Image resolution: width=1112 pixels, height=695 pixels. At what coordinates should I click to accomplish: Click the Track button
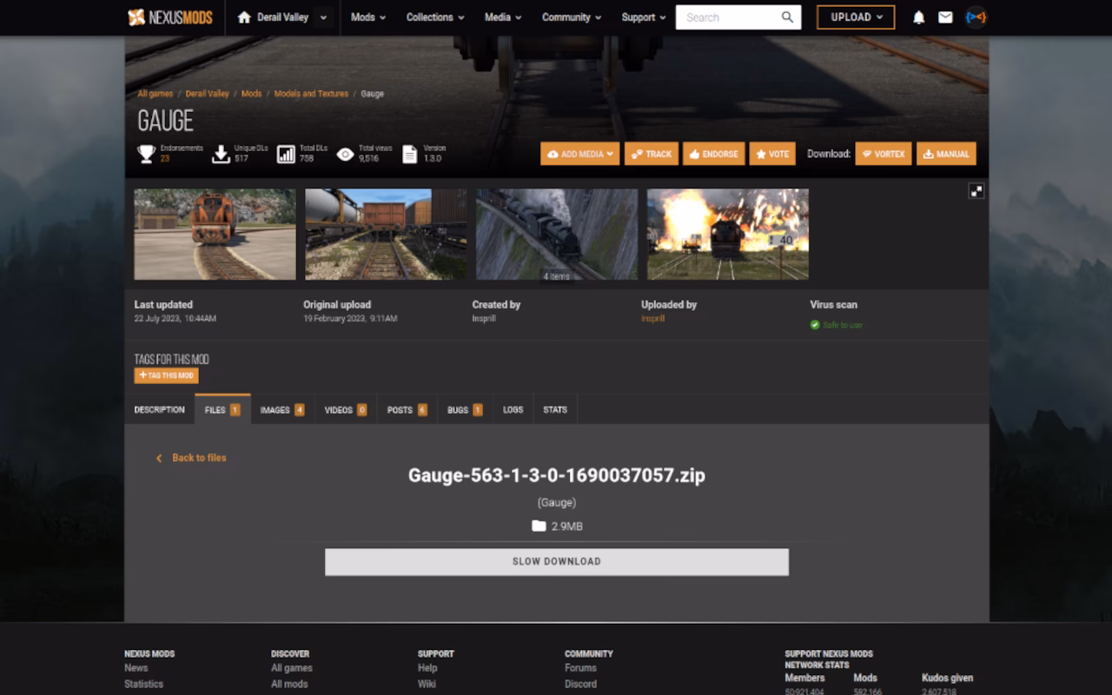[x=652, y=154]
